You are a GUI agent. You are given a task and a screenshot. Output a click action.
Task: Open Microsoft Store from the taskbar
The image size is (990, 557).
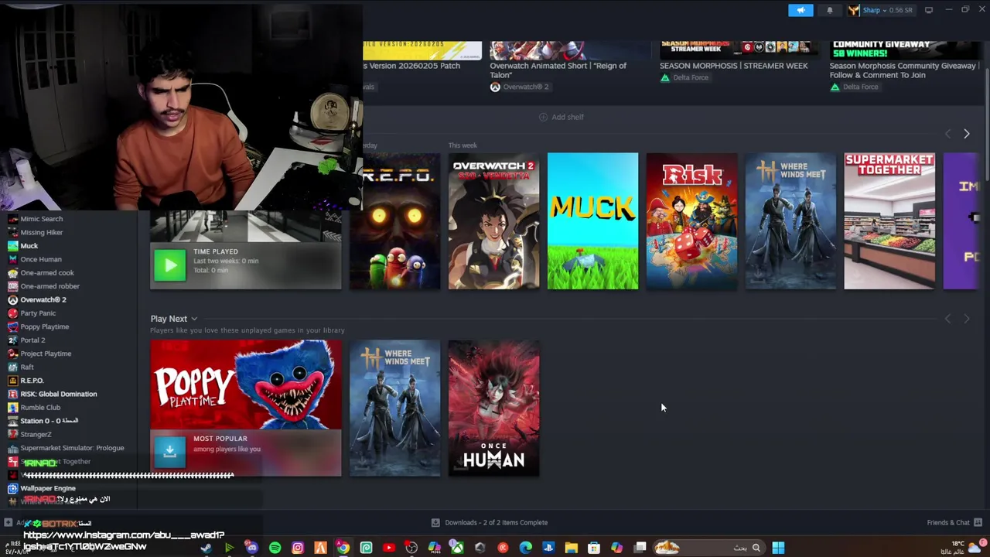click(594, 548)
